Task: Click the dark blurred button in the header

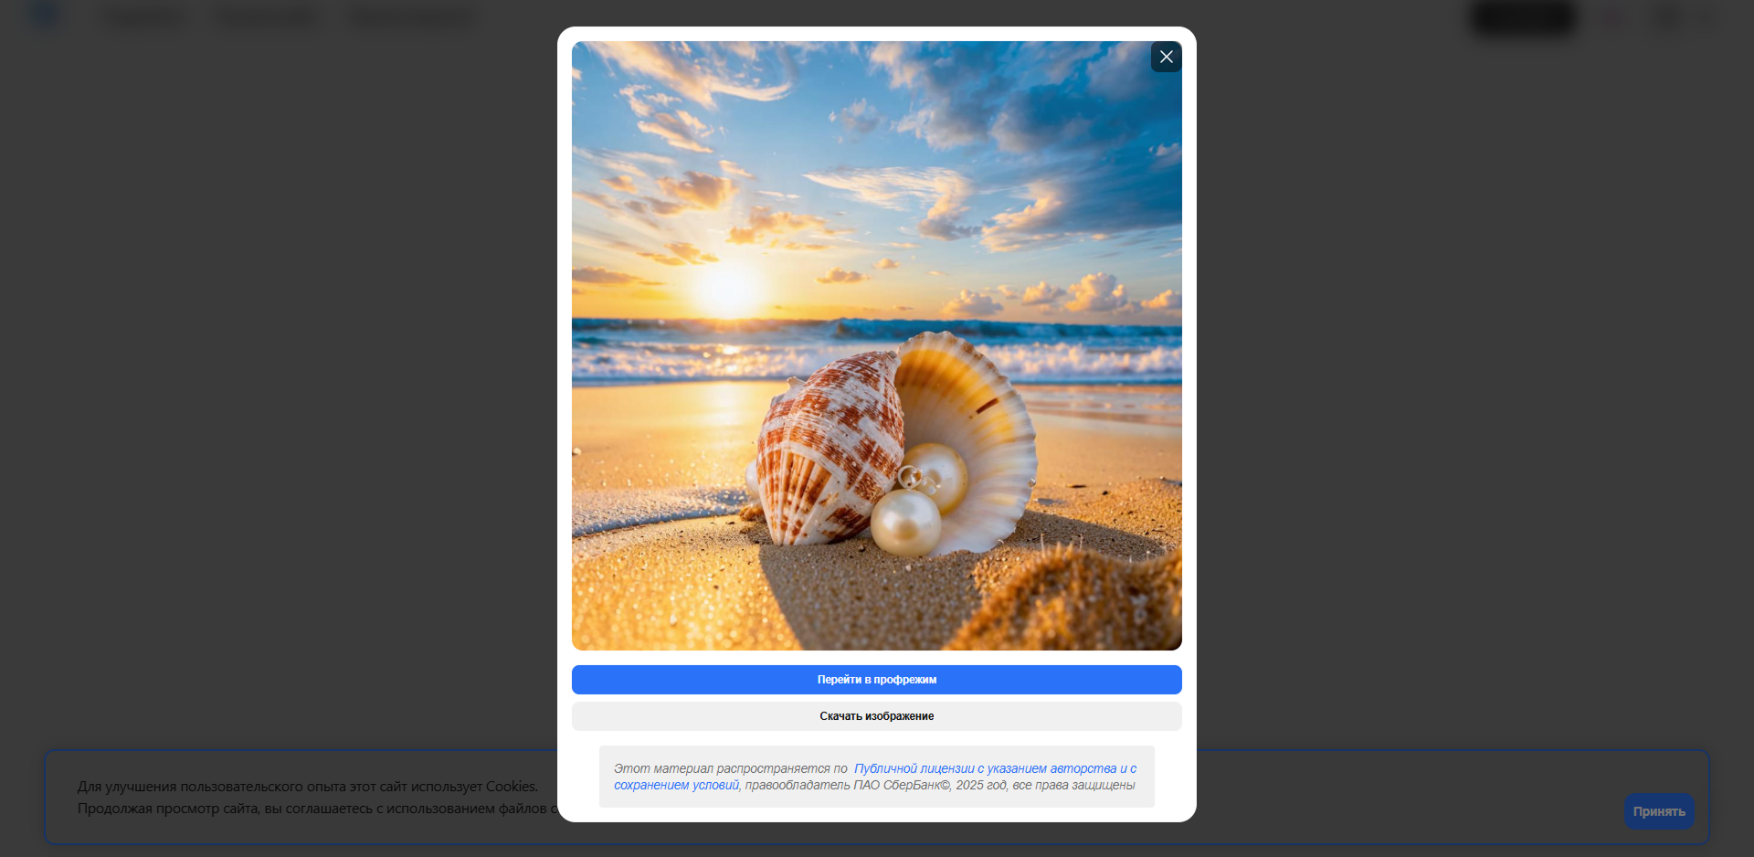Action: coord(1523,17)
